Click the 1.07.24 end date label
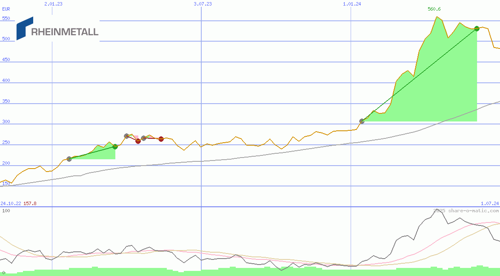The height and width of the screenshot is (276, 500). (489, 204)
